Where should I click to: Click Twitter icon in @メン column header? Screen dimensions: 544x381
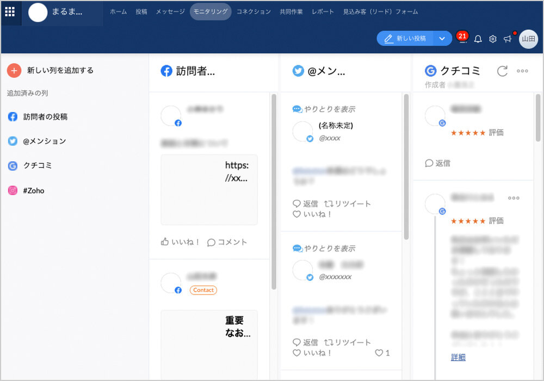coord(298,71)
